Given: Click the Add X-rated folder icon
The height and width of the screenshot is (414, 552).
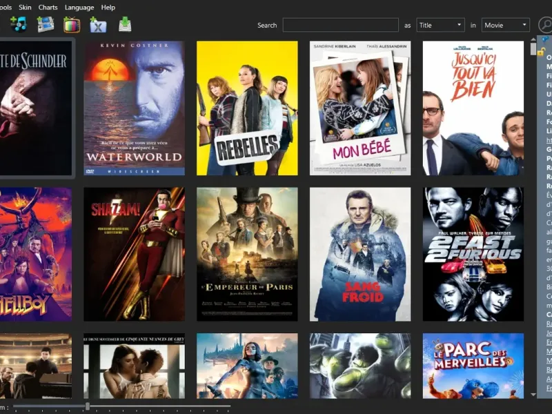Looking at the screenshot, I should [x=98, y=25].
